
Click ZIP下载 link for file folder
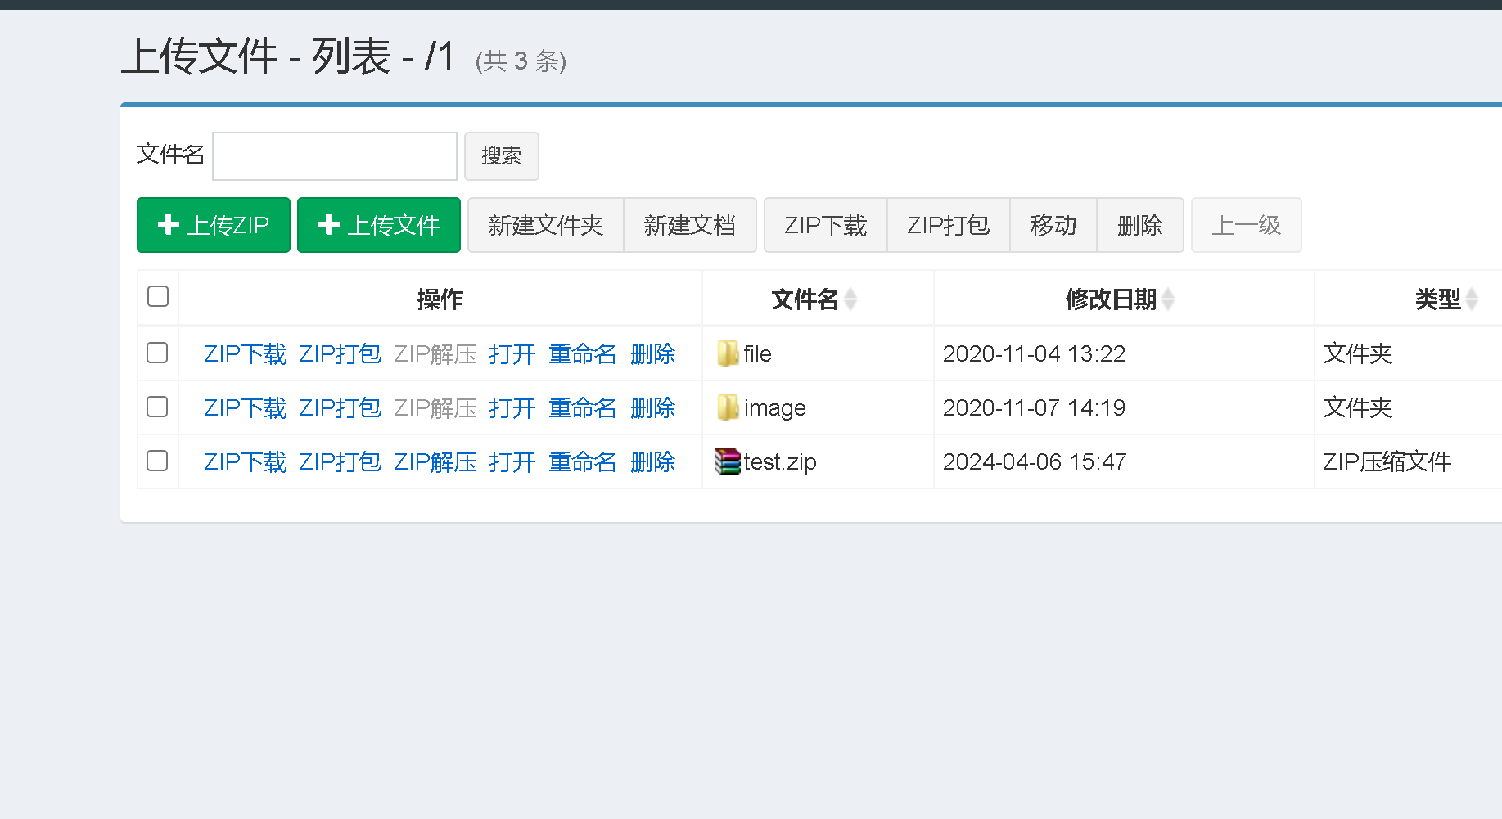coord(246,353)
